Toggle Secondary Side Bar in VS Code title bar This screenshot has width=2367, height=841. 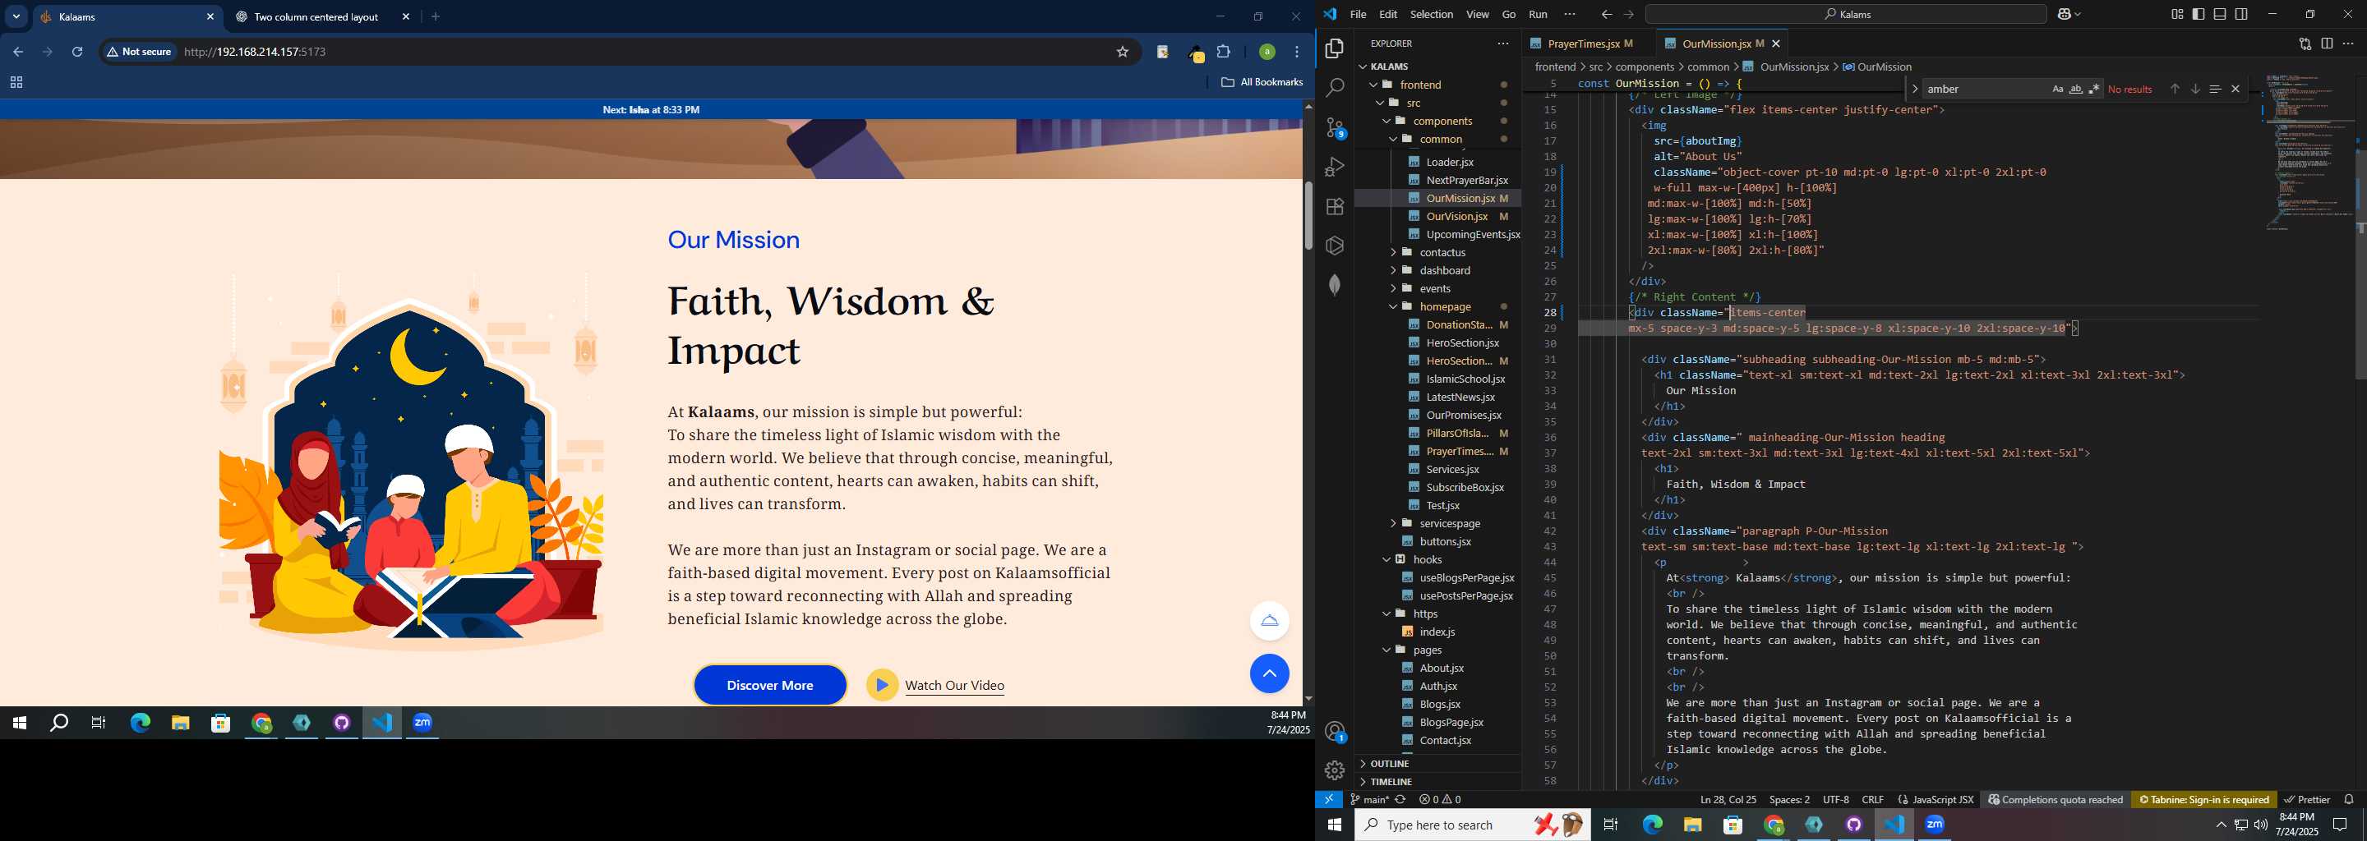(x=2241, y=14)
